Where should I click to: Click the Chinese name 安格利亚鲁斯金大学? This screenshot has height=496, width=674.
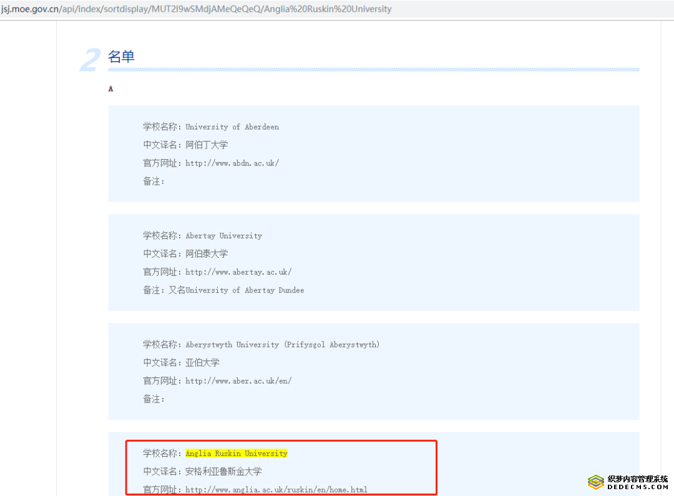click(223, 472)
